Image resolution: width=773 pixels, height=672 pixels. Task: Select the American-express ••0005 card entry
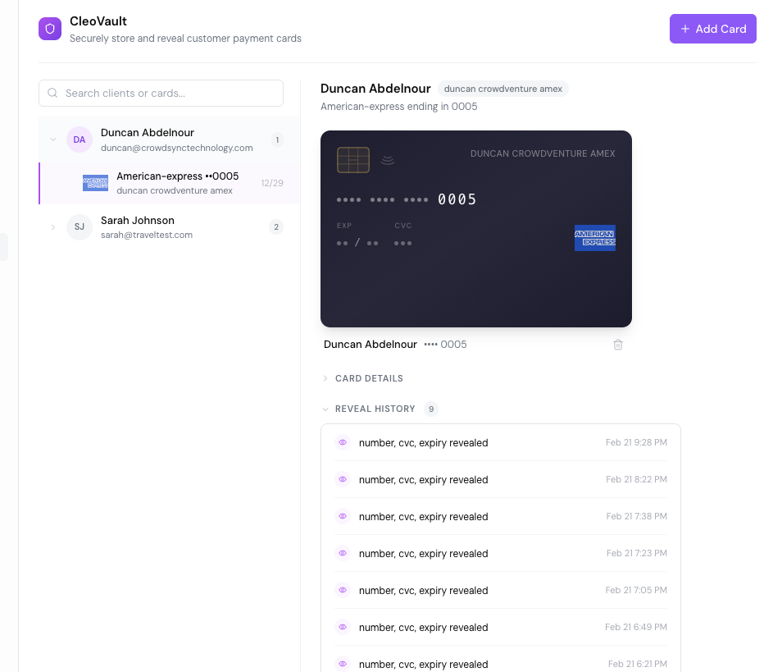coord(177,182)
